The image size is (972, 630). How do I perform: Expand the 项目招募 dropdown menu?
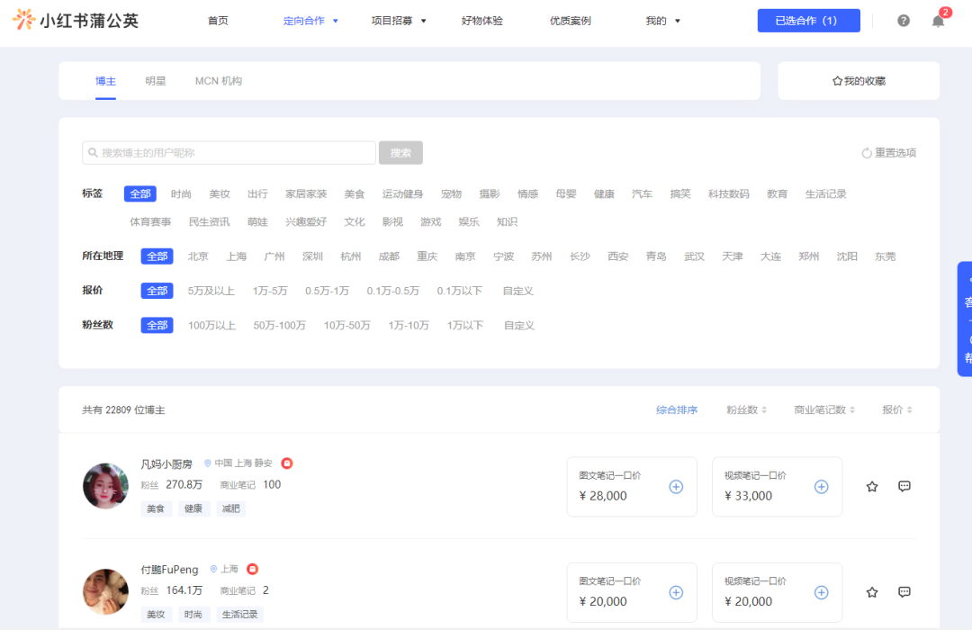pyautogui.click(x=399, y=21)
